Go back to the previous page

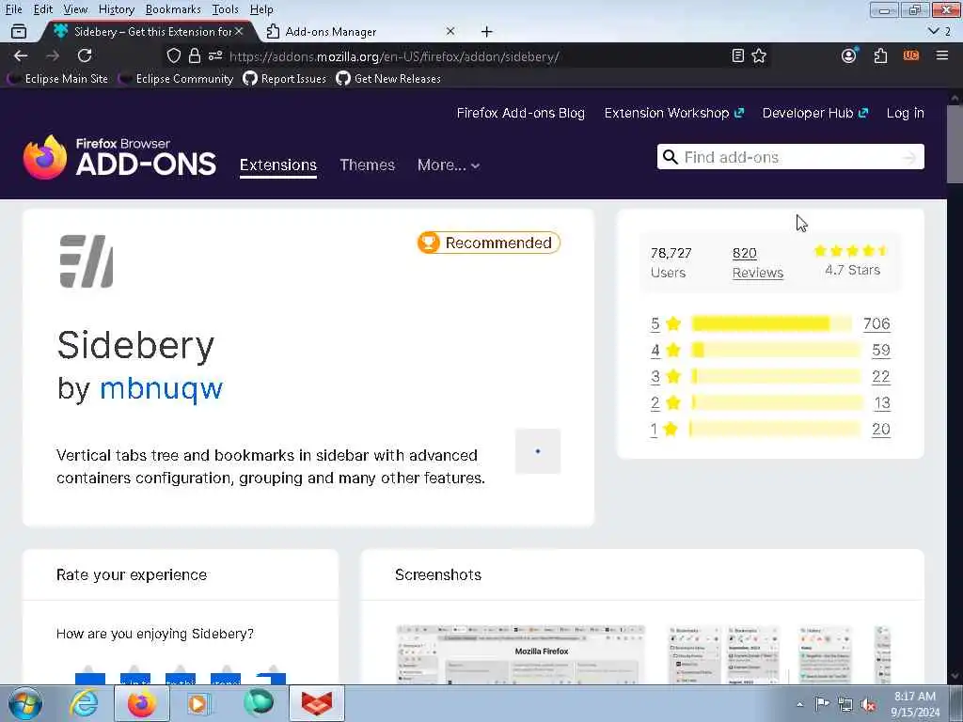[21, 55]
